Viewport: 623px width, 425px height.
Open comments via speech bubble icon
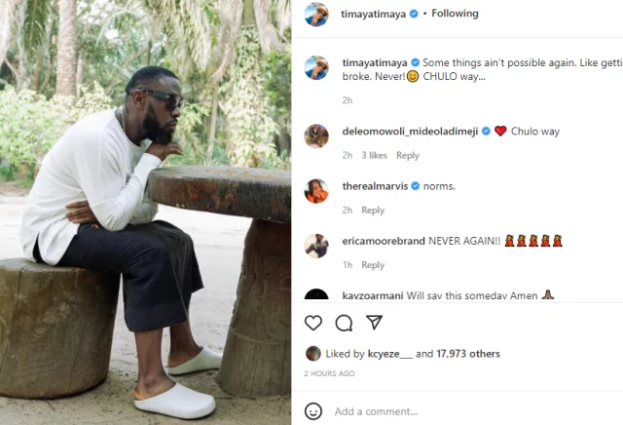(x=344, y=323)
